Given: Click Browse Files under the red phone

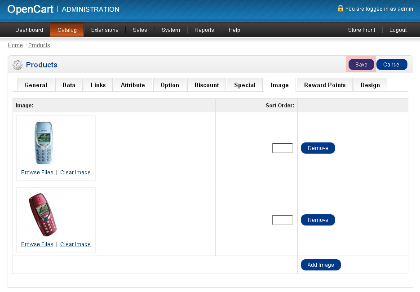Looking at the screenshot, I should coord(37,244).
